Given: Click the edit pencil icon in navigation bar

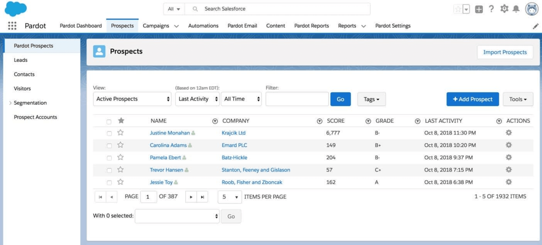Looking at the screenshot, I should [x=536, y=26].
